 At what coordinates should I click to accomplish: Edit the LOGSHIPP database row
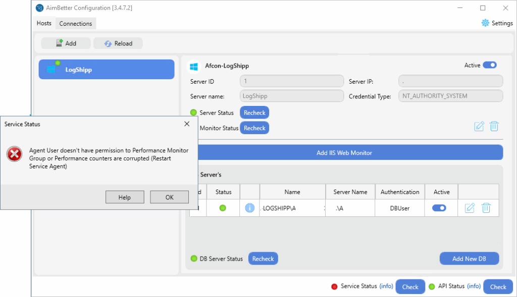point(470,208)
